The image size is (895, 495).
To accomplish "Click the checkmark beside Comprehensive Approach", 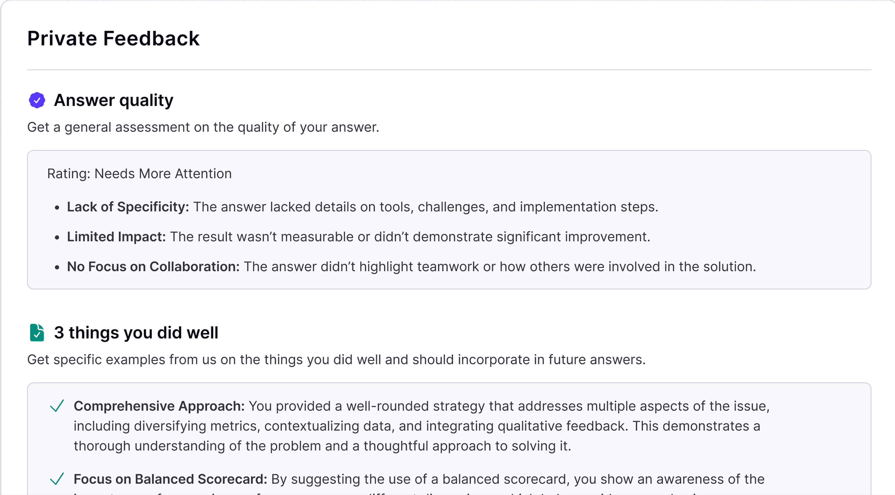I will point(57,406).
